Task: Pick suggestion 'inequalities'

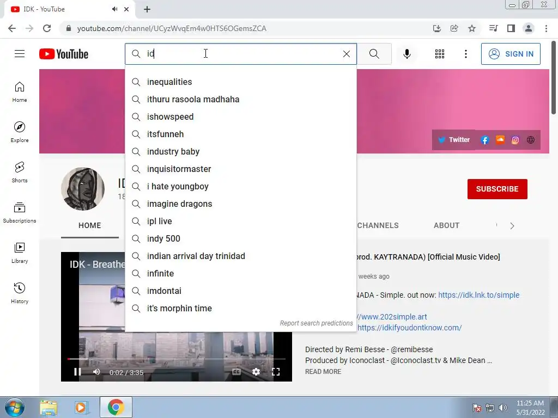Action: click(x=241, y=82)
